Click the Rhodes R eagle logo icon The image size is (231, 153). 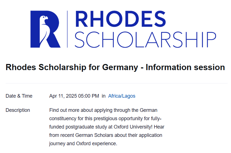[x=45, y=29]
